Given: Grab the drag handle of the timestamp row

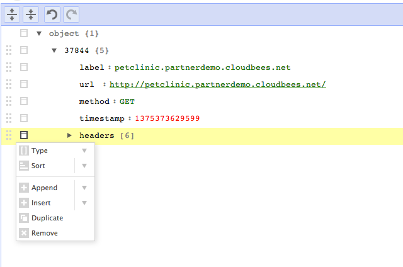Looking at the screenshot, I should (x=9, y=118).
